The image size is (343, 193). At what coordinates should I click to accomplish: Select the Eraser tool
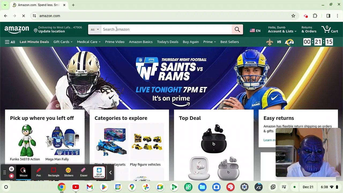[x=84, y=172]
